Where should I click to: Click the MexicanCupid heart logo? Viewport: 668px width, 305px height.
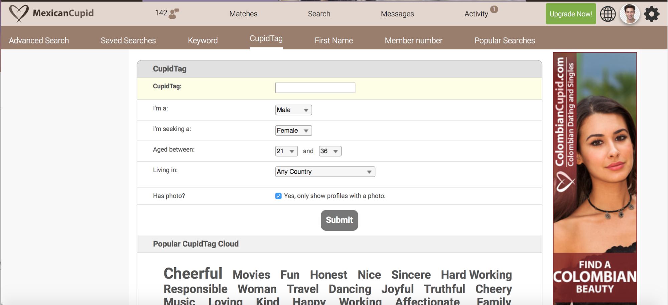[19, 13]
